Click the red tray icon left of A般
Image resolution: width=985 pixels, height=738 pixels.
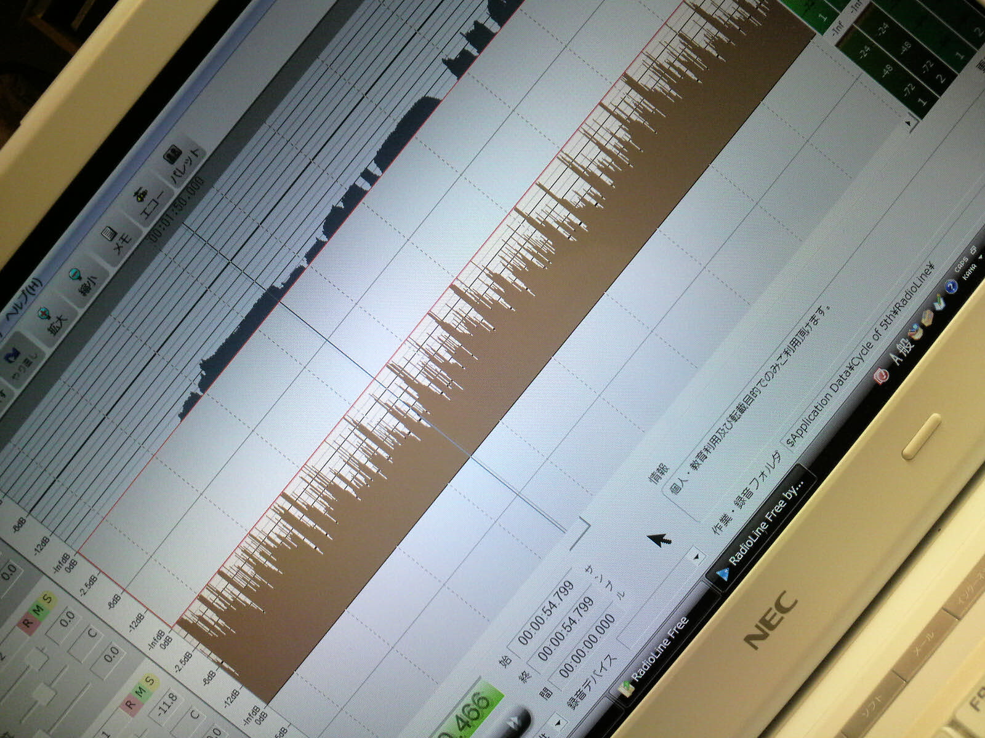pyautogui.click(x=882, y=376)
